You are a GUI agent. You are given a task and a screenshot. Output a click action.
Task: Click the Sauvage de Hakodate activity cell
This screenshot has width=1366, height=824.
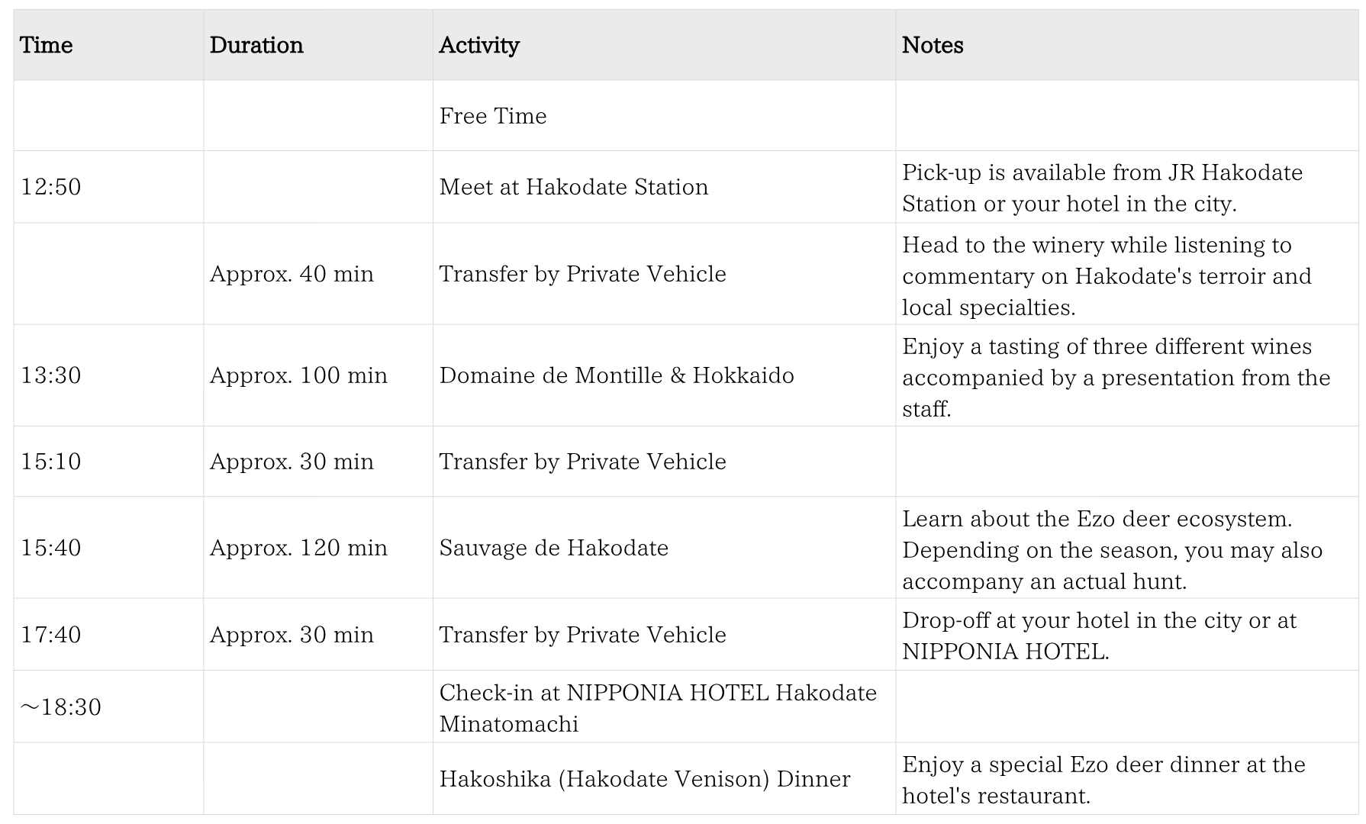point(554,548)
